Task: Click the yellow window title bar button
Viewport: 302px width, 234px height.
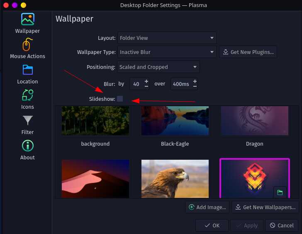Action: (x=24, y=5)
